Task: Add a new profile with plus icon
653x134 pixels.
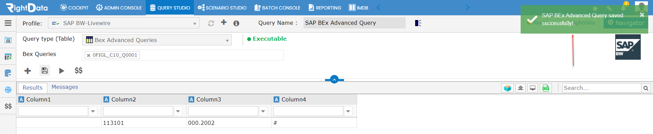Action: click(x=224, y=22)
